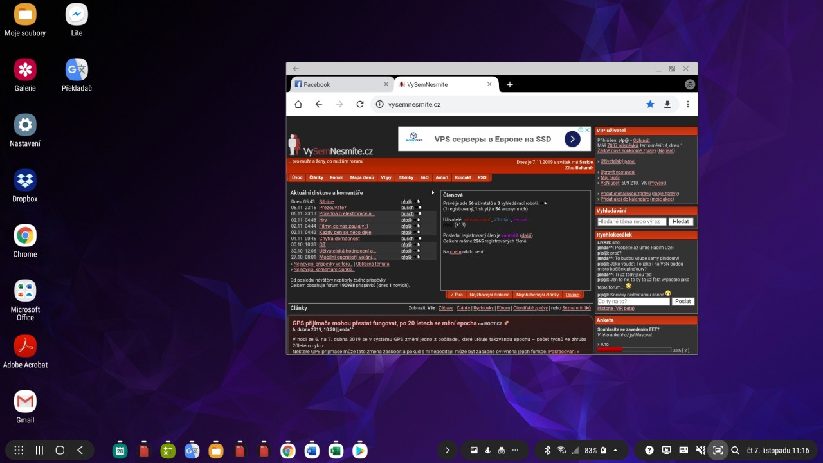
Task: Expand the Aktuální diskuse arrow
Action: pyautogui.click(x=433, y=192)
